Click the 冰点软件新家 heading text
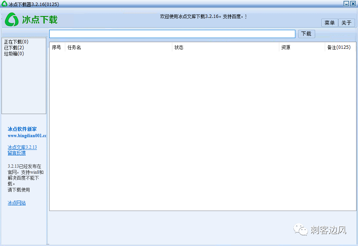 pyautogui.click(x=22, y=129)
